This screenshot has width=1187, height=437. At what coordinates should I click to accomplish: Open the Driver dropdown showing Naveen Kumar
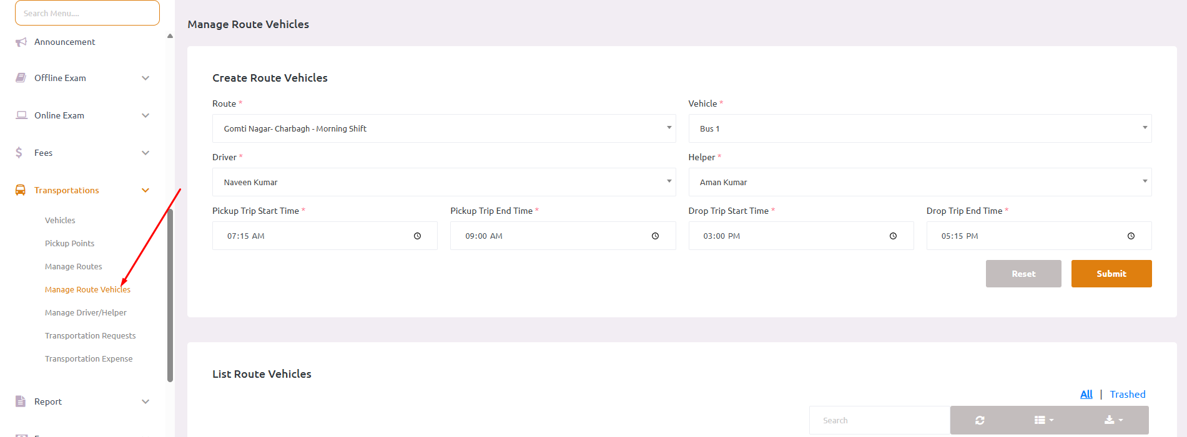[x=443, y=182]
